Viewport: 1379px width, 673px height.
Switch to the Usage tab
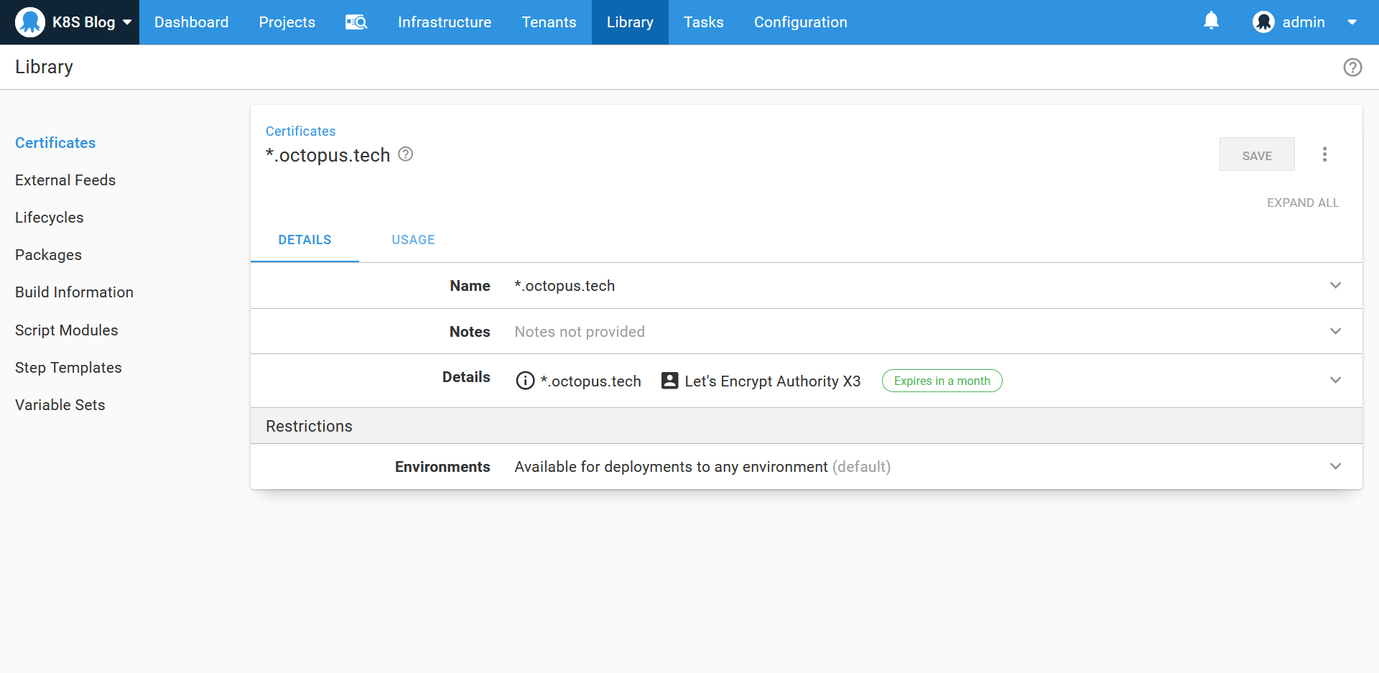pos(413,240)
